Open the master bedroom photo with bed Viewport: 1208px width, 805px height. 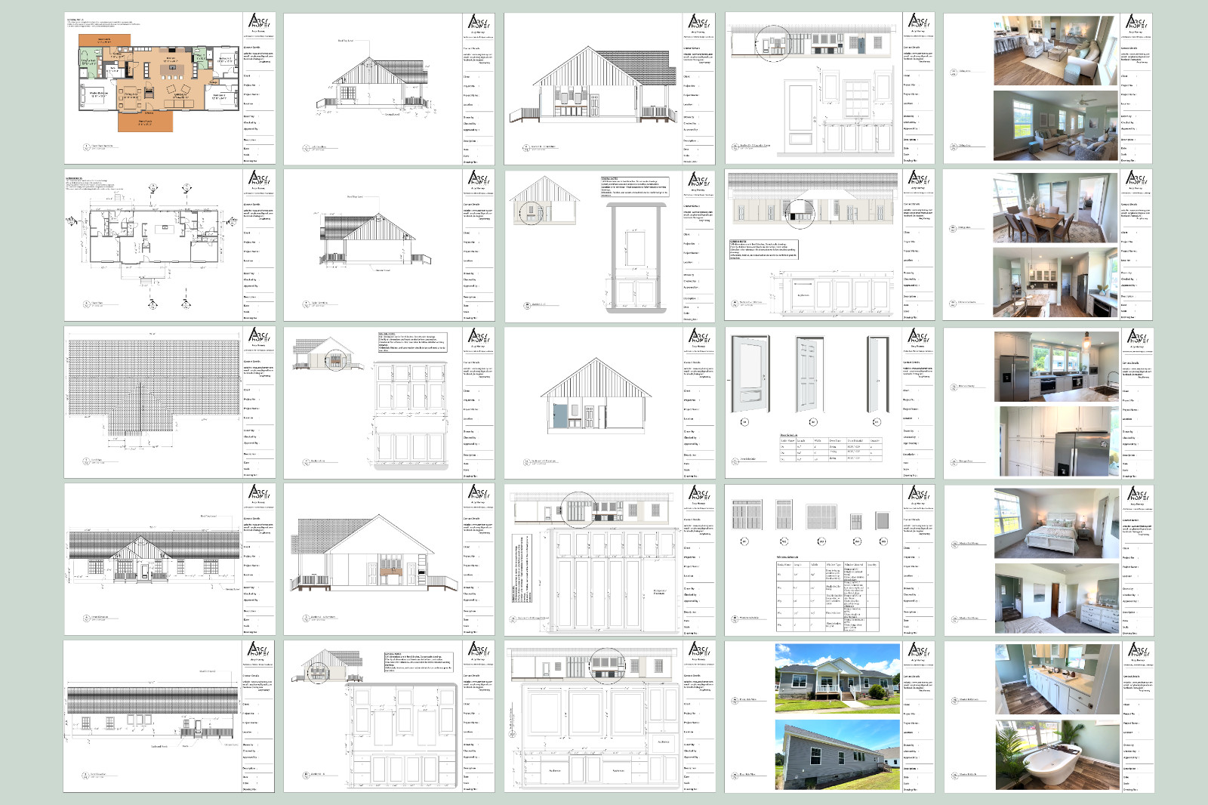coord(1057,523)
